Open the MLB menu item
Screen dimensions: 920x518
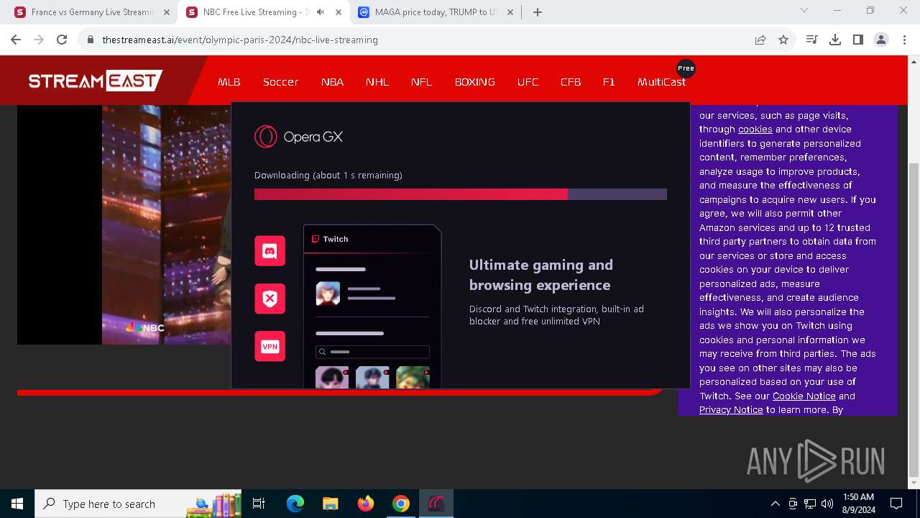[229, 82]
